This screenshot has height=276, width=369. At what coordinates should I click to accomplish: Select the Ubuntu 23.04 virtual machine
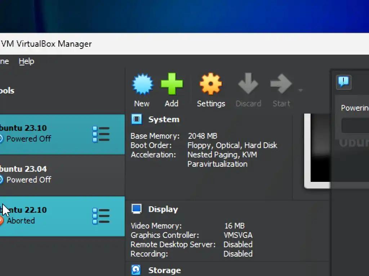[62, 175]
